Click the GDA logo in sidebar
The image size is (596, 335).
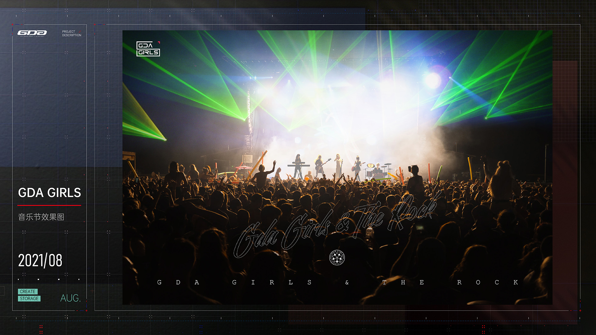[32, 33]
